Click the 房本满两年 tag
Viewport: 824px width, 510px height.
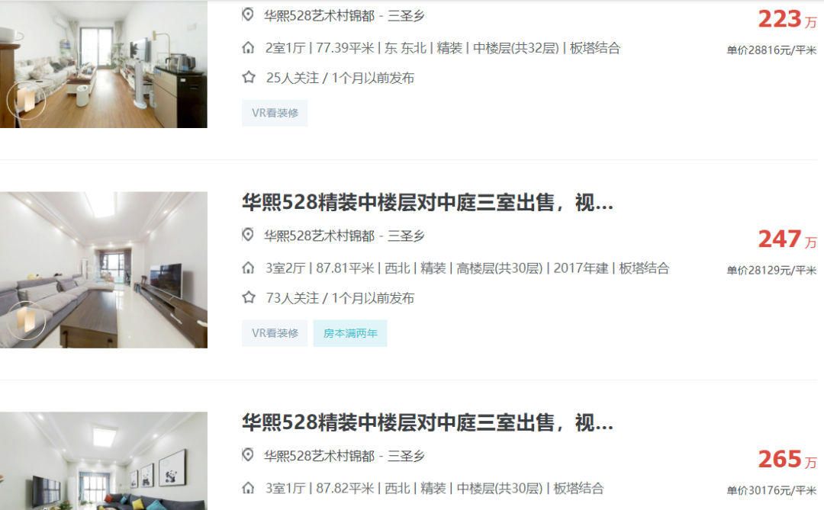pos(350,333)
